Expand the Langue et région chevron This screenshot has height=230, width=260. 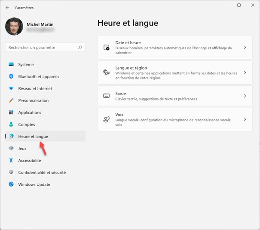[245, 73]
